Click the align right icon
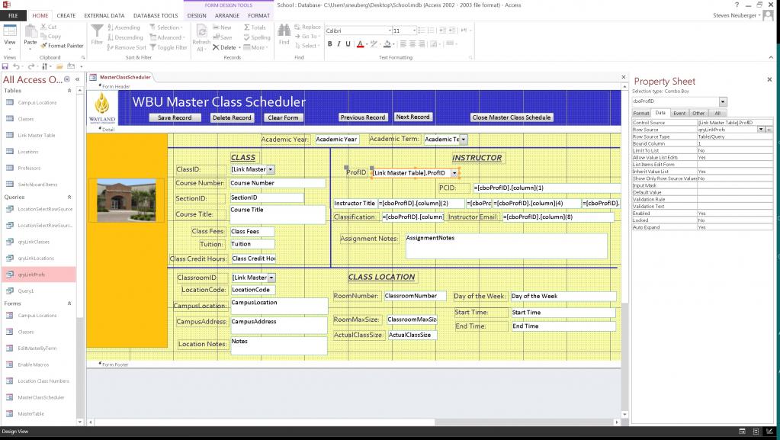 tap(422, 43)
